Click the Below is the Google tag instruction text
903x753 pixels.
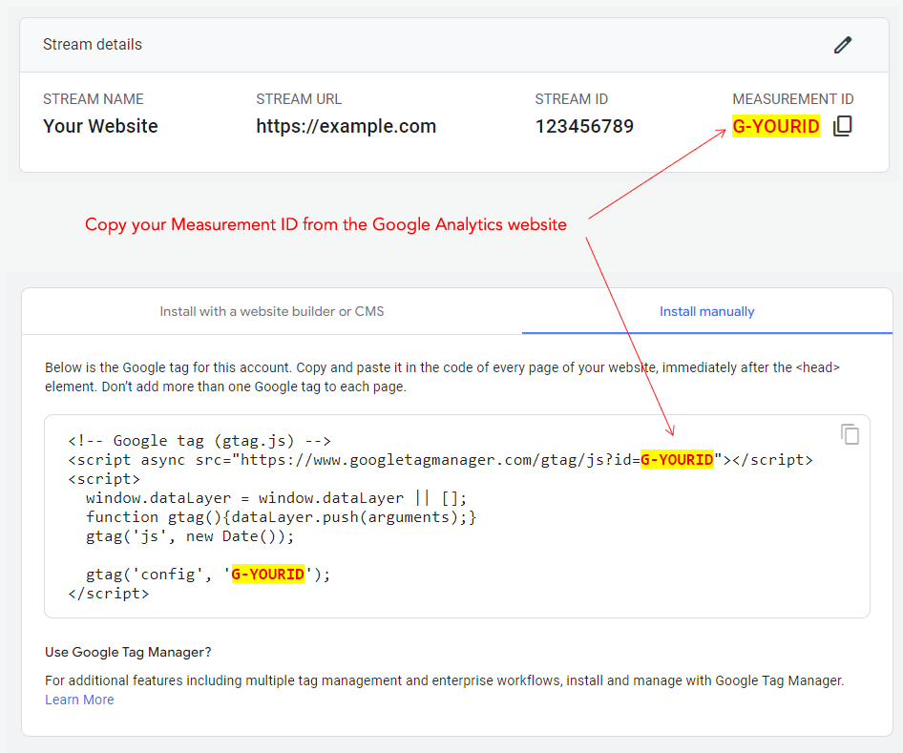(x=442, y=377)
